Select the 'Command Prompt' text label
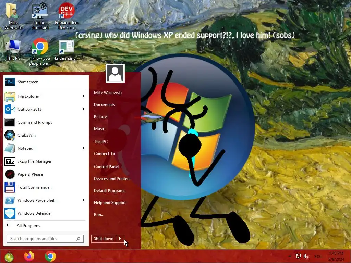 pos(35,122)
